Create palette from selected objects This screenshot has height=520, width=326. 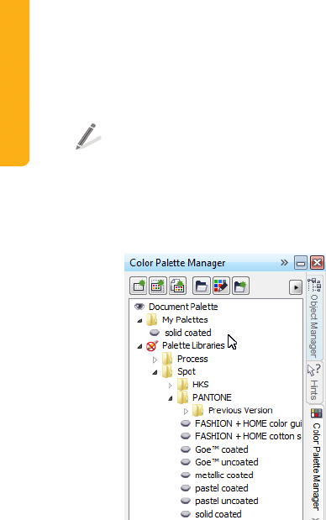pos(158,286)
